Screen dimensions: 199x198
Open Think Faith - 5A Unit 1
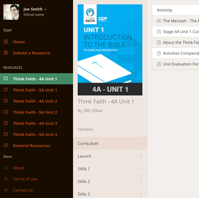click(x=35, y=90)
